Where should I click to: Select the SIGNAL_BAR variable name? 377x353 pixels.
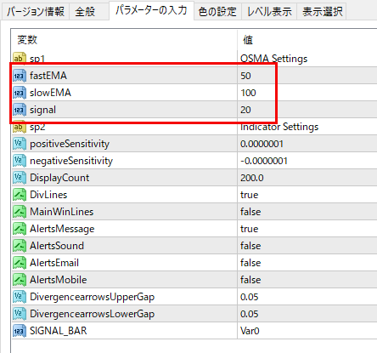(x=59, y=331)
